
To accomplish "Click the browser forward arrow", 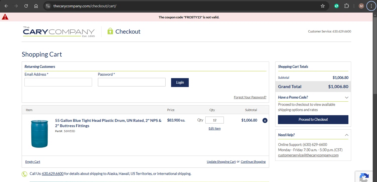I will point(16,6).
